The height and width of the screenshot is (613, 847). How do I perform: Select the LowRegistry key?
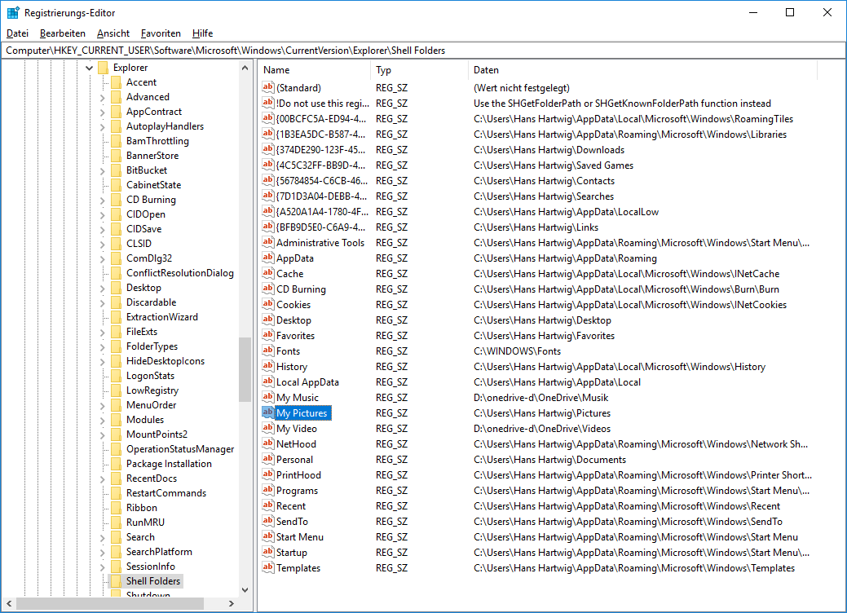(x=152, y=390)
